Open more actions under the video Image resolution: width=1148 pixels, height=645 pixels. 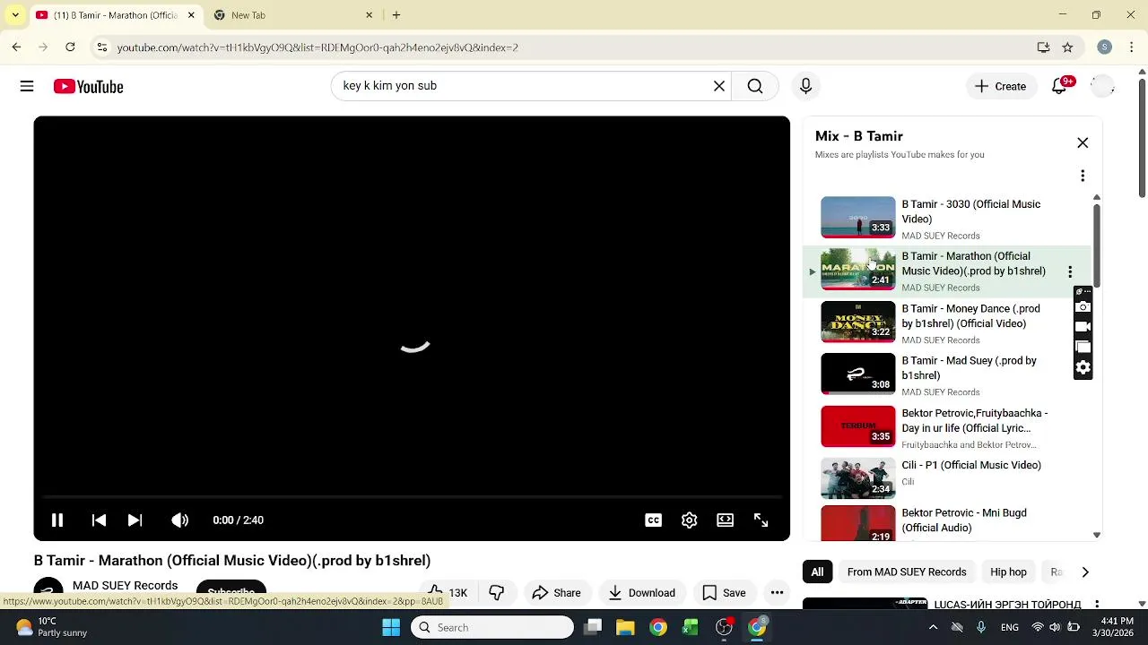click(x=777, y=592)
